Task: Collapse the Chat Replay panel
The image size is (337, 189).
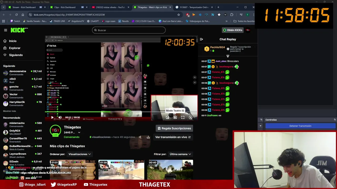Action: coord(201,39)
